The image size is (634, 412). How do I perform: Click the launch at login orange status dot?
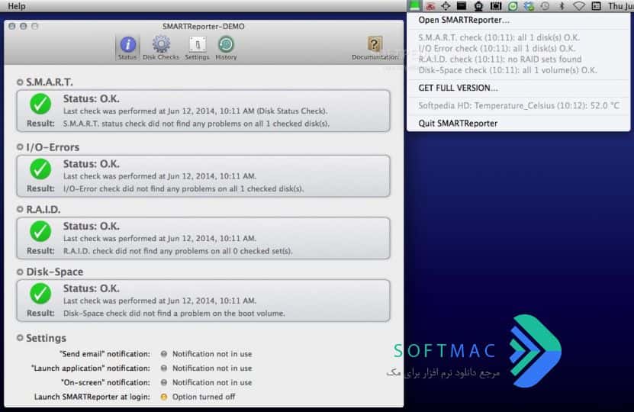[x=164, y=397]
